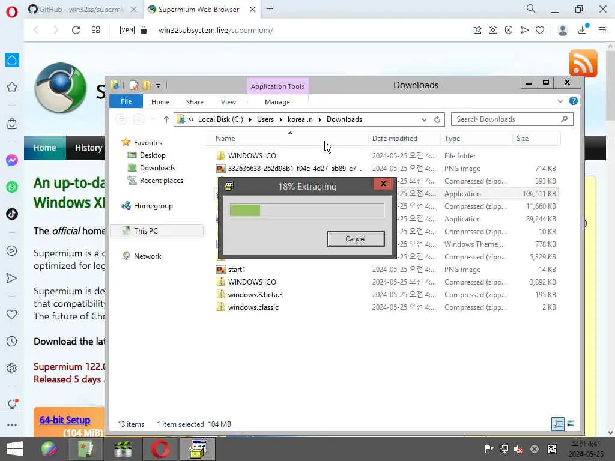Open Messenger in Opera sidebar

click(x=12, y=160)
